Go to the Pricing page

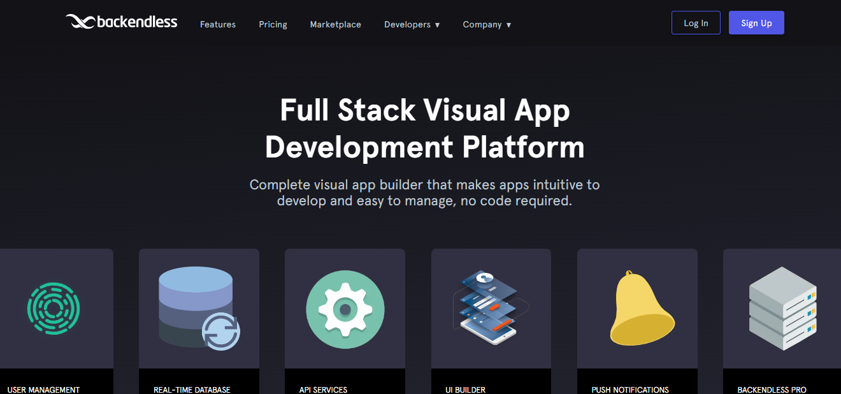click(x=273, y=24)
